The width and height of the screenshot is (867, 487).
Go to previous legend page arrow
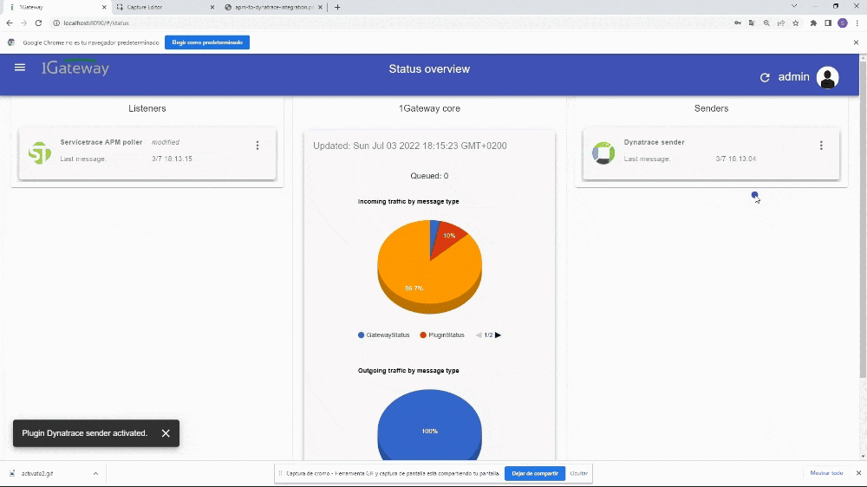pos(479,335)
